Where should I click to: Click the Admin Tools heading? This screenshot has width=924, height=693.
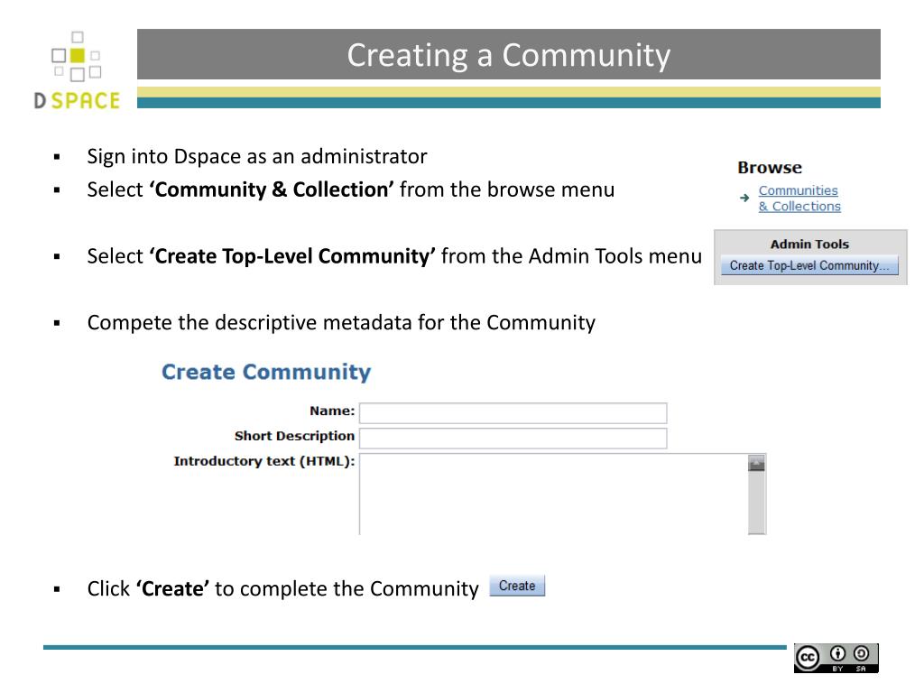point(809,244)
